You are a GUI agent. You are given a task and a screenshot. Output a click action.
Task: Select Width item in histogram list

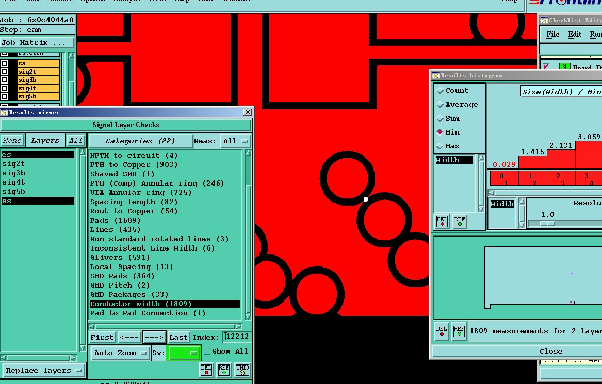click(454, 160)
